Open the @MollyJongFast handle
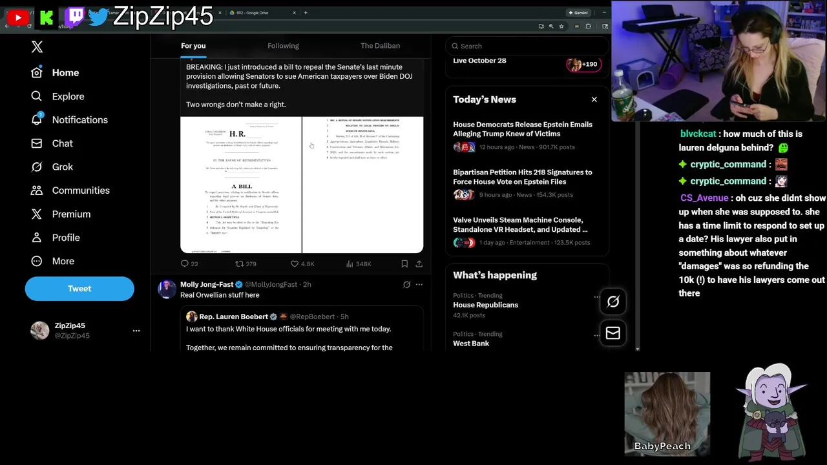This screenshot has width=827, height=465. 271,284
